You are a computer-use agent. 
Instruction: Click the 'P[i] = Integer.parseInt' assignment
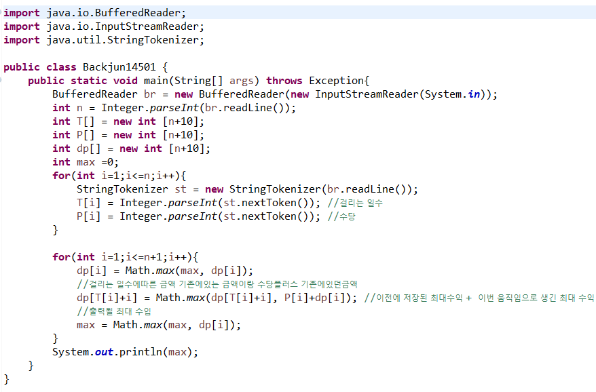tap(198, 216)
